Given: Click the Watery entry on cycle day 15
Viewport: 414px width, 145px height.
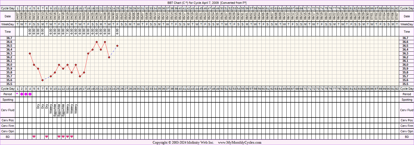Looking at the screenshot, I should [76, 109].
